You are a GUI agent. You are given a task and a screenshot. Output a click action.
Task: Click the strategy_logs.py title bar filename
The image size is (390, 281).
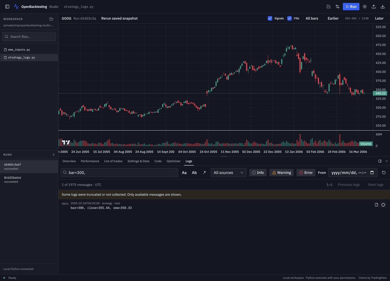79,6
